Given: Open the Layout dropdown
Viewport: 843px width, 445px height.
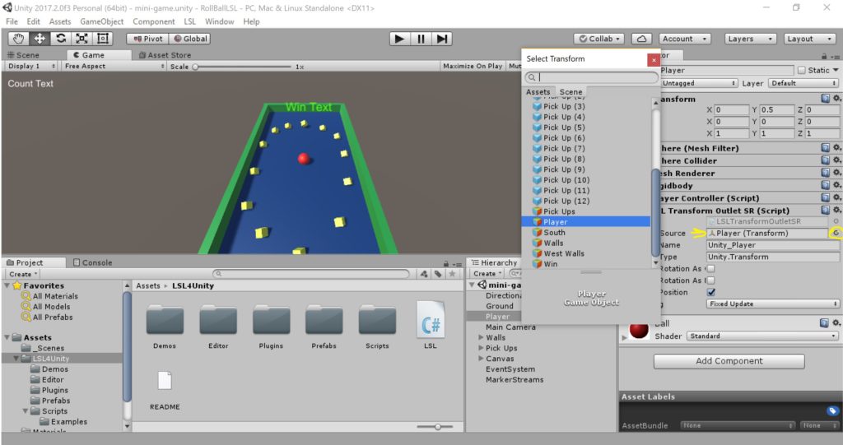Looking at the screenshot, I should 809,39.
